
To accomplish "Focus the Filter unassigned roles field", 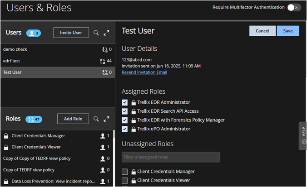I will 171,157.
